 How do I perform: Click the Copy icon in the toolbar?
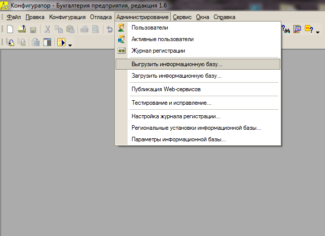click(59, 29)
